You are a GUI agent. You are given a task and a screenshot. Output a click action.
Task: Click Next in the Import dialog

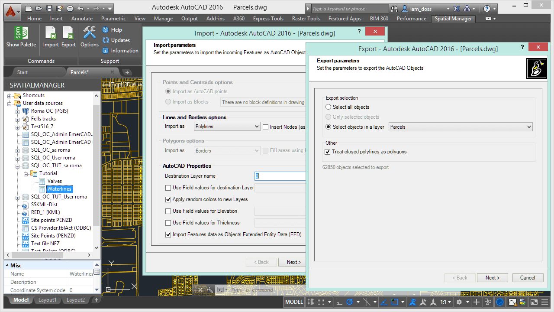coord(293,262)
